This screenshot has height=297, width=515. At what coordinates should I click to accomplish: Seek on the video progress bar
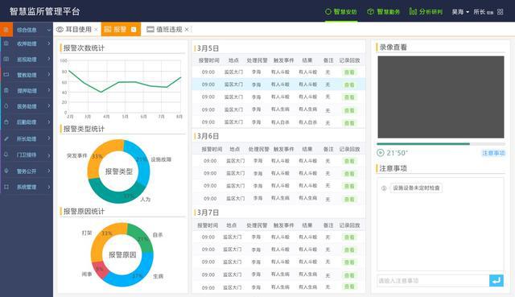click(x=440, y=143)
